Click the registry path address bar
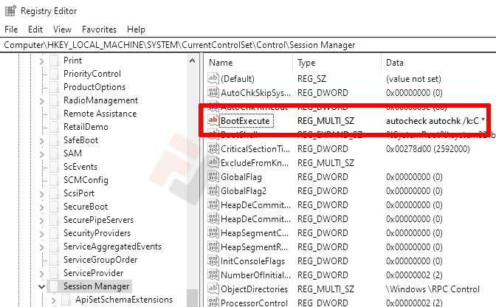Image resolution: width=496 pixels, height=307 pixels. point(248,45)
